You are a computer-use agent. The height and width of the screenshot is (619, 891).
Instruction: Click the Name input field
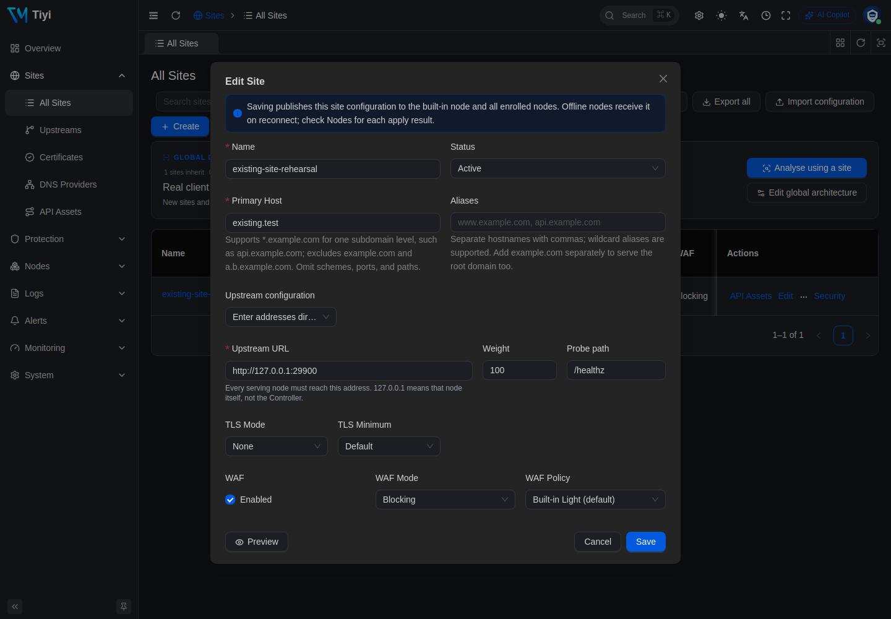[332, 169]
